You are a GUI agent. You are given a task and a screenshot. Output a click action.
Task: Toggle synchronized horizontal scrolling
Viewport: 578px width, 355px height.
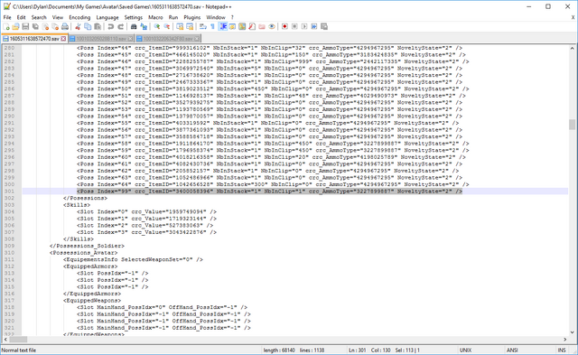click(x=190, y=26)
